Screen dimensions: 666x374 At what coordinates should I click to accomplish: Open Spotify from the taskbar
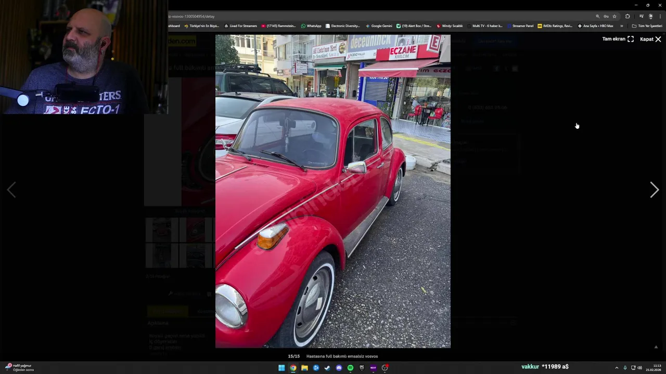pos(350,368)
